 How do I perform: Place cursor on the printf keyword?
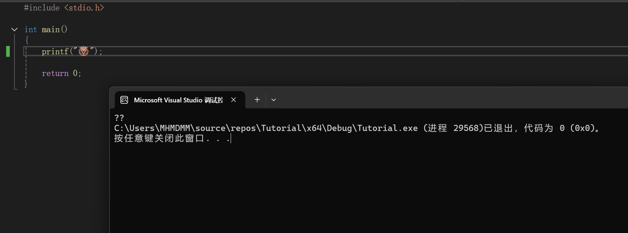tap(55, 52)
